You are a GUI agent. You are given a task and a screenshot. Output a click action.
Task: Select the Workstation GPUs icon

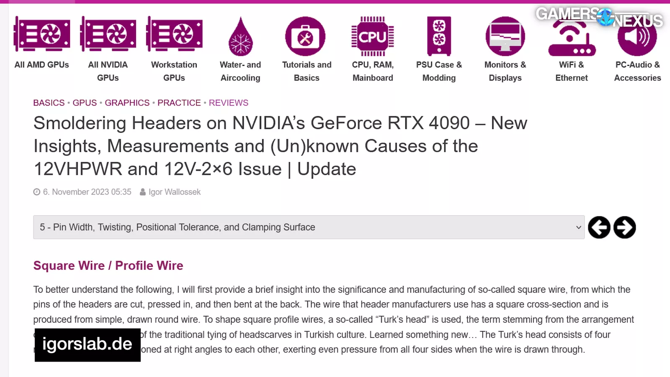tap(174, 34)
